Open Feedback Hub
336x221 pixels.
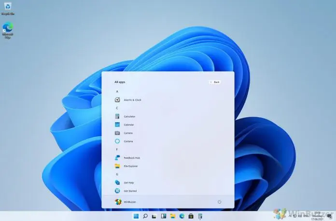pos(130,158)
